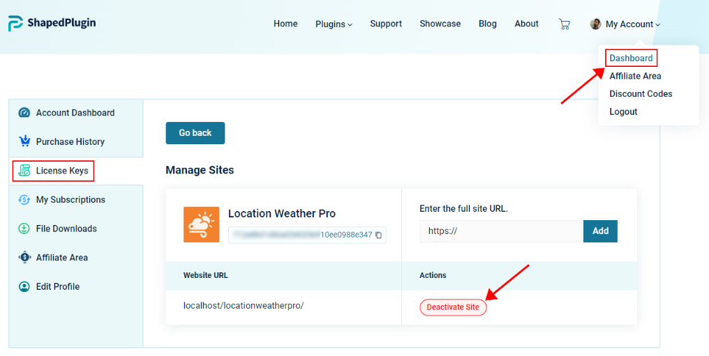Focus the full site URL input field

click(500, 231)
